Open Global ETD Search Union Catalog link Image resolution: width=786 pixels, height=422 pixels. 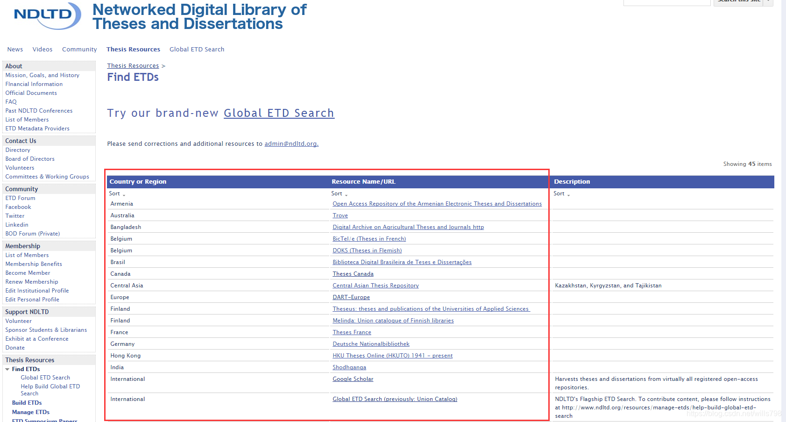pyautogui.click(x=395, y=399)
